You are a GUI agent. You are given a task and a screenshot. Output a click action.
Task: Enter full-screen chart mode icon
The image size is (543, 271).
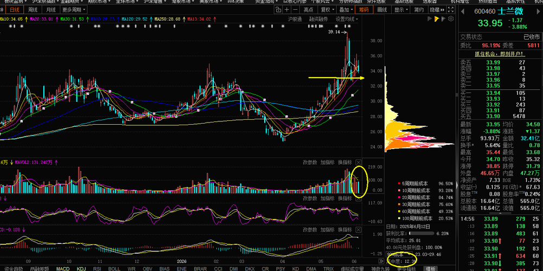click(x=451, y=10)
